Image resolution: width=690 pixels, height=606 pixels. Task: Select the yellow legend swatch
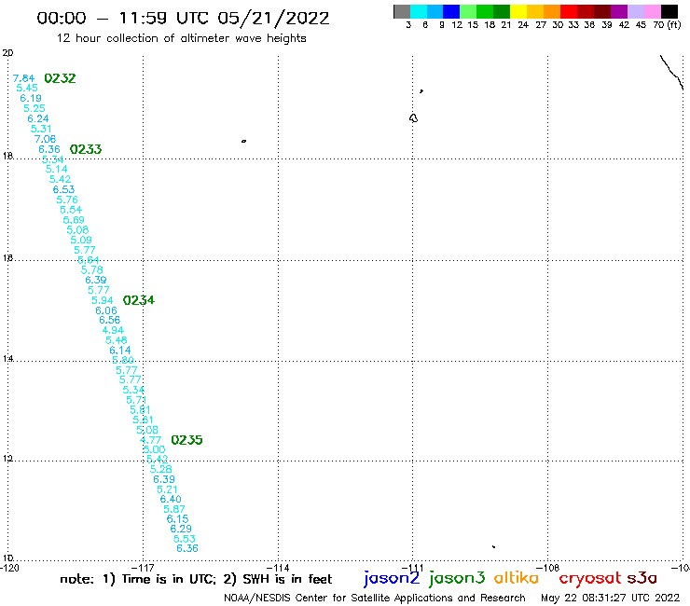click(x=518, y=11)
